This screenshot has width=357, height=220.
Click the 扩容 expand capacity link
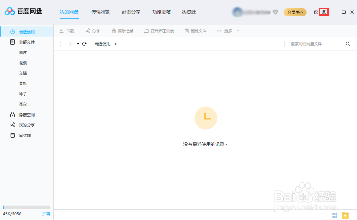click(46, 214)
